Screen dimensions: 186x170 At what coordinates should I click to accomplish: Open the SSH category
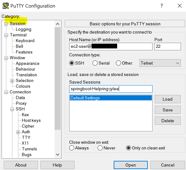pyautogui.click(x=20, y=109)
